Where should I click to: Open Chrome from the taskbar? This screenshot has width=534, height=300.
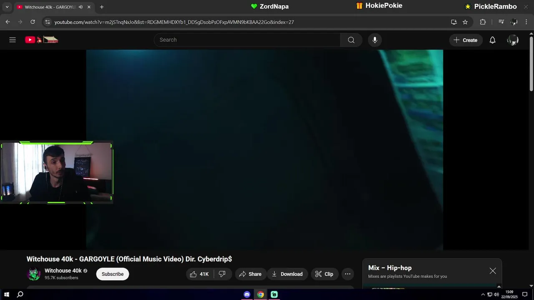point(260,295)
